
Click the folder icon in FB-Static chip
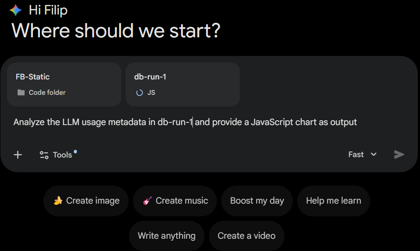tap(21, 93)
